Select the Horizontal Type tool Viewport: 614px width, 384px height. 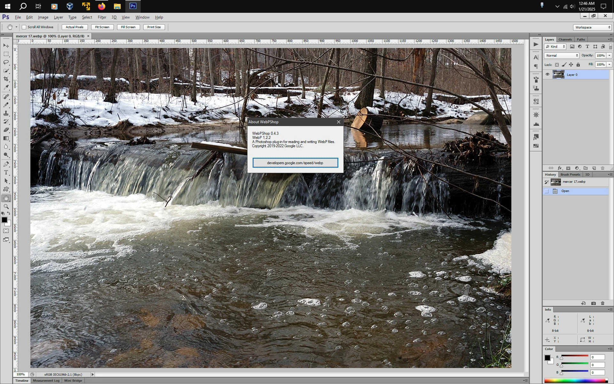(6, 172)
